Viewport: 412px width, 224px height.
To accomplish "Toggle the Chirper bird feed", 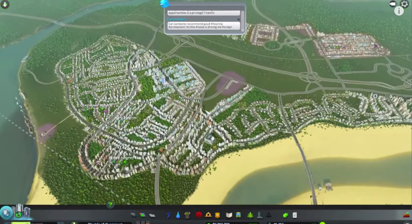I will pos(164,3).
